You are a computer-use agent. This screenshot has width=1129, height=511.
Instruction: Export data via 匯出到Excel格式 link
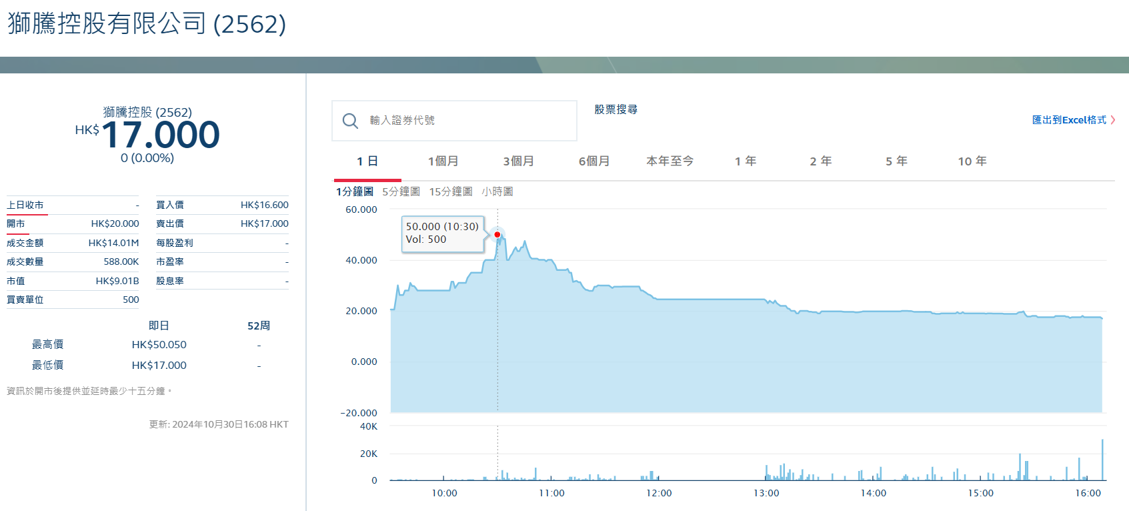tap(1068, 120)
